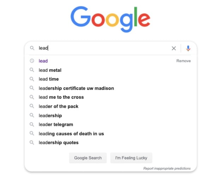Click magnifier icon next to lead metal
Viewport: 212px width, 179px height.
click(32, 70)
